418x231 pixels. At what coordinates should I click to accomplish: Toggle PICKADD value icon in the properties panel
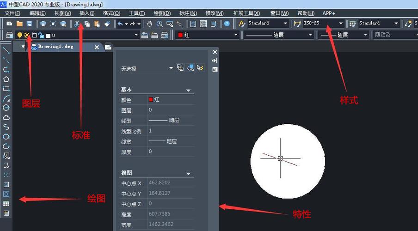[x=180, y=68]
